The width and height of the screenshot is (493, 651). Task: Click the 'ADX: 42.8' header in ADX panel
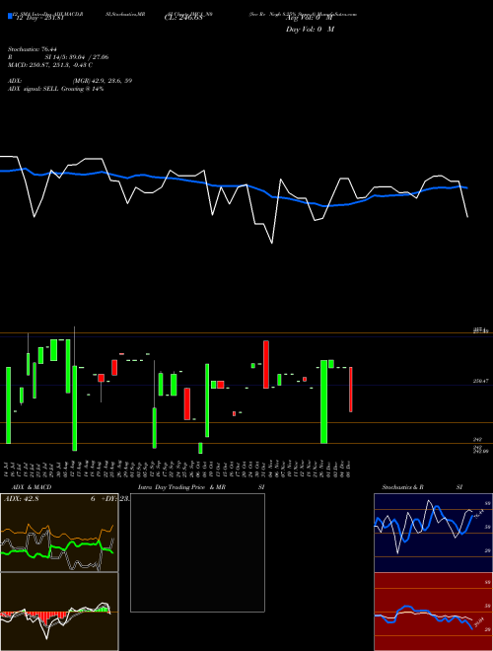(x=21, y=499)
